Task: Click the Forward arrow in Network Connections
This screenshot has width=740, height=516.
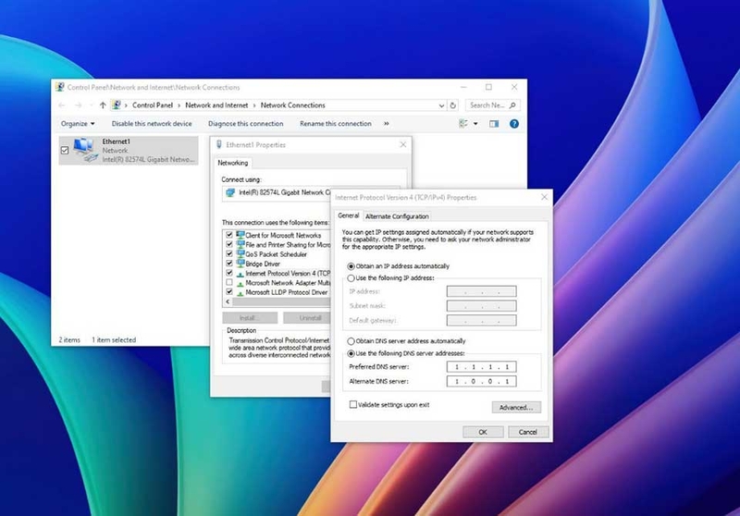Action: [x=79, y=105]
